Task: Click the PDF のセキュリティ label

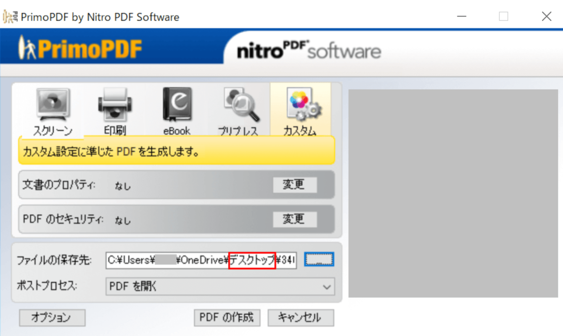Action: 63,219
